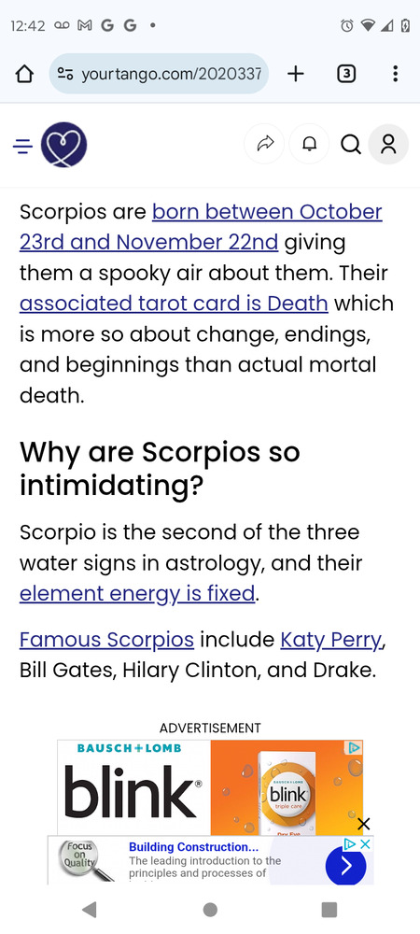Tap the site info icon in address bar
Image resolution: width=420 pixels, height=934 pixels.
point(64,74)
